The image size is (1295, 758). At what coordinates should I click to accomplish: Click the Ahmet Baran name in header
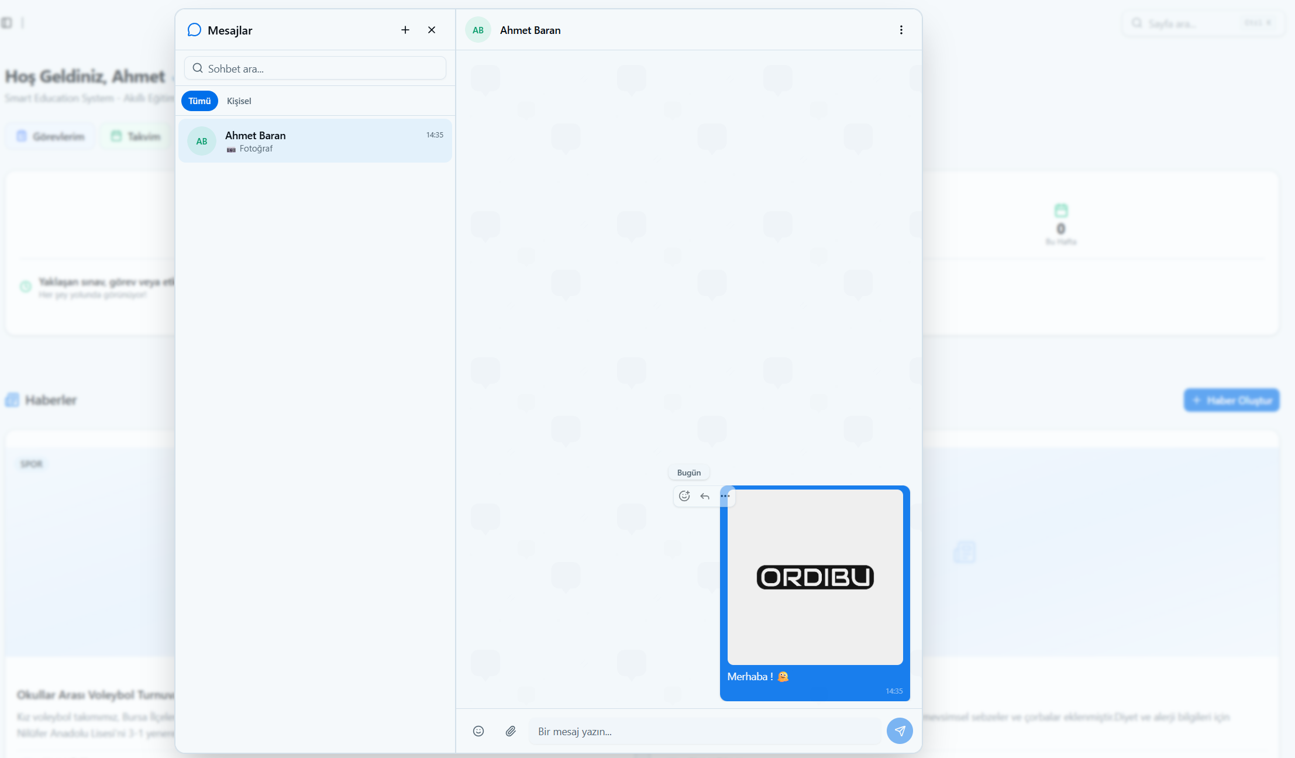(x=530, y=30)
